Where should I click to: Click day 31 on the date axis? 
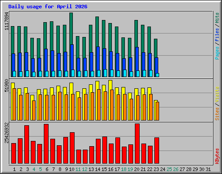[x=208, y=169]
